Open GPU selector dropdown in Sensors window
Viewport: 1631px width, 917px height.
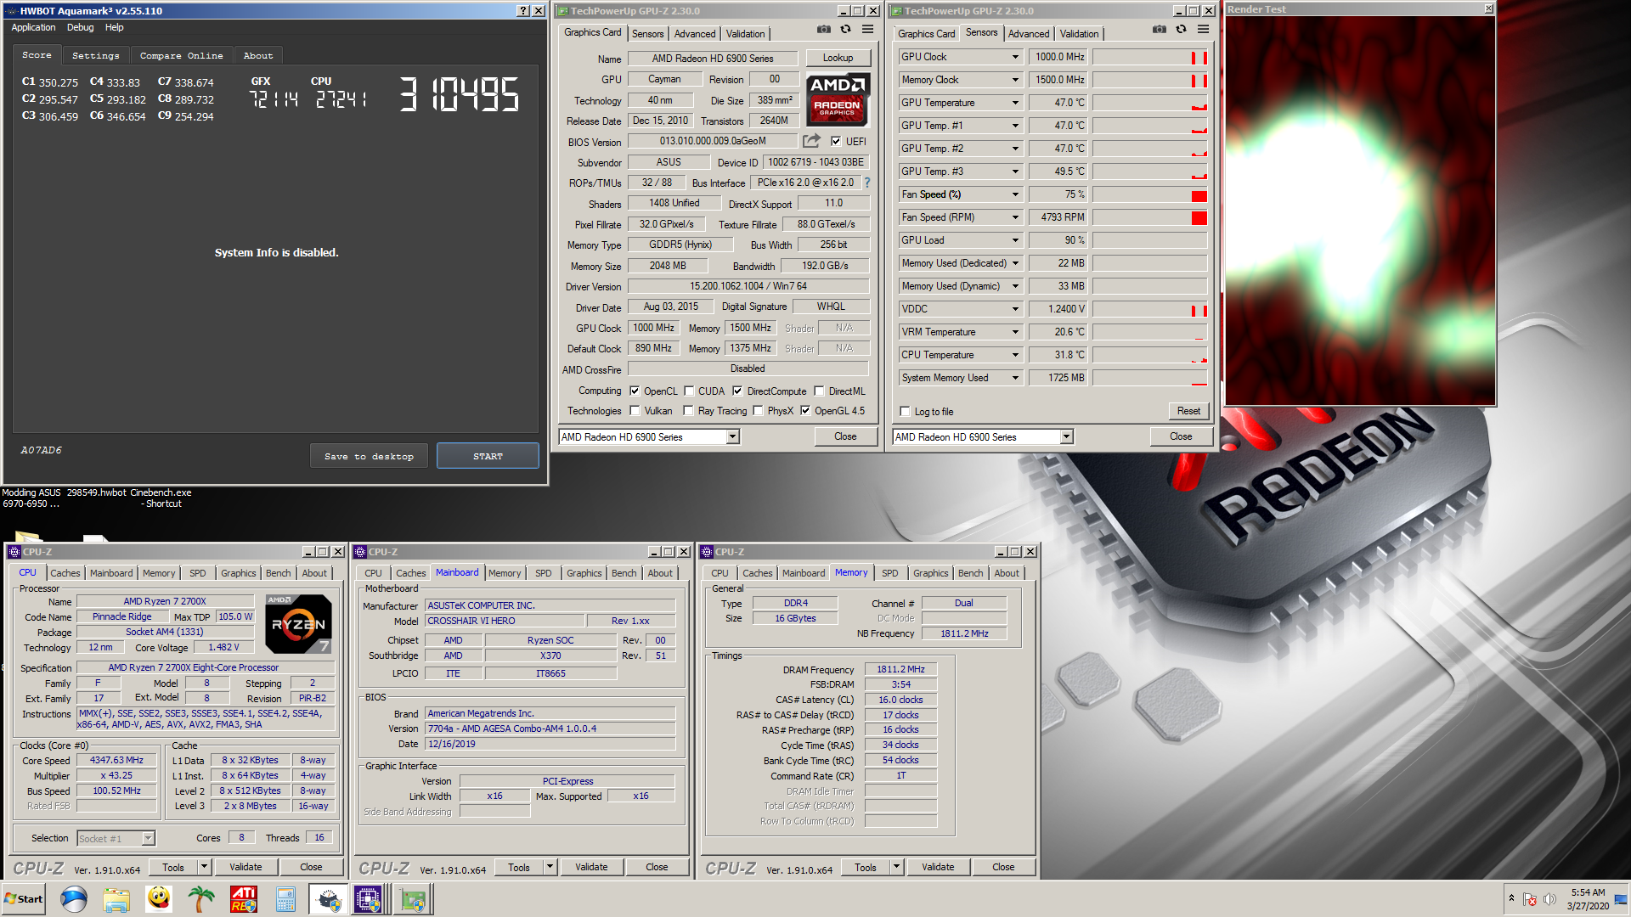[1066, 437]
